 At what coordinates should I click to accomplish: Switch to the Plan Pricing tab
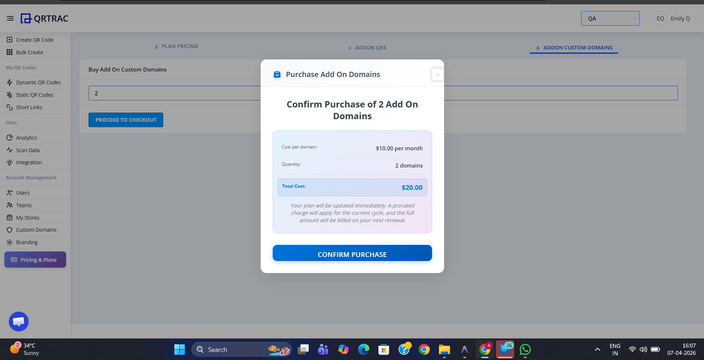tap(176, 46)
